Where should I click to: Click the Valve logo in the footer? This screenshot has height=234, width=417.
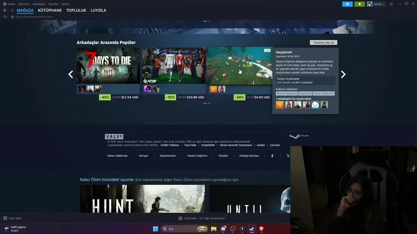pos(114,137)
